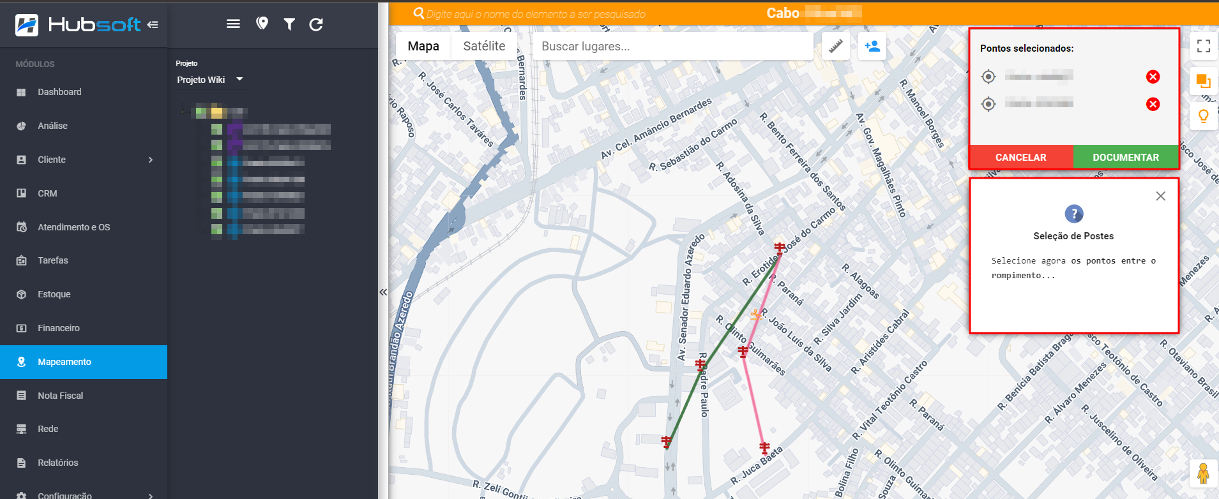Switch to Mapa view
The image size is (1219, 499).
[423, 46]
